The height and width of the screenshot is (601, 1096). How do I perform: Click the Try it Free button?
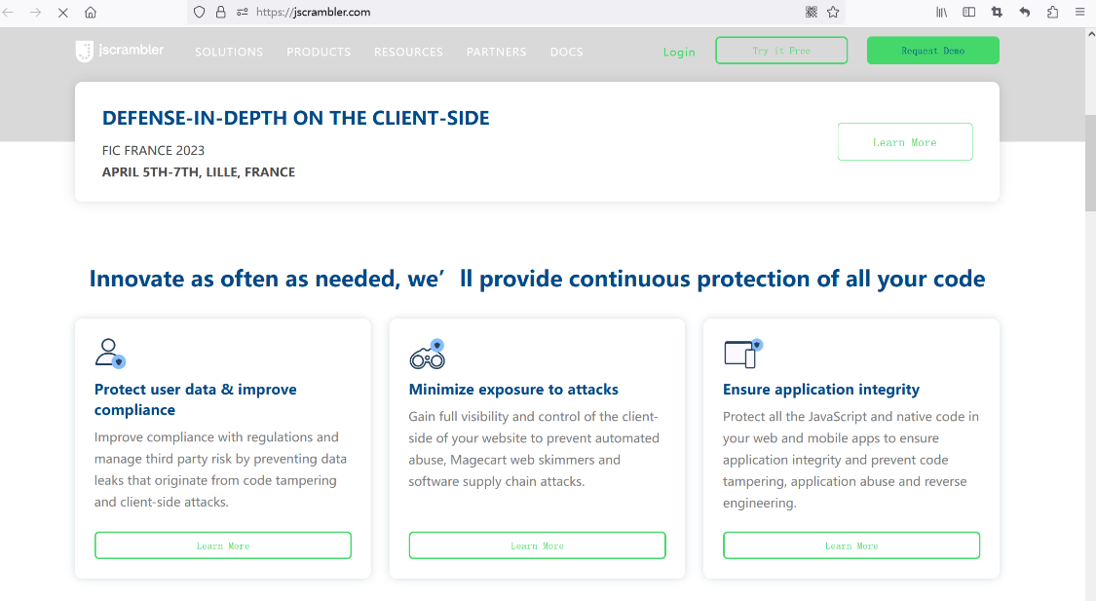click(x=781, y=51)
